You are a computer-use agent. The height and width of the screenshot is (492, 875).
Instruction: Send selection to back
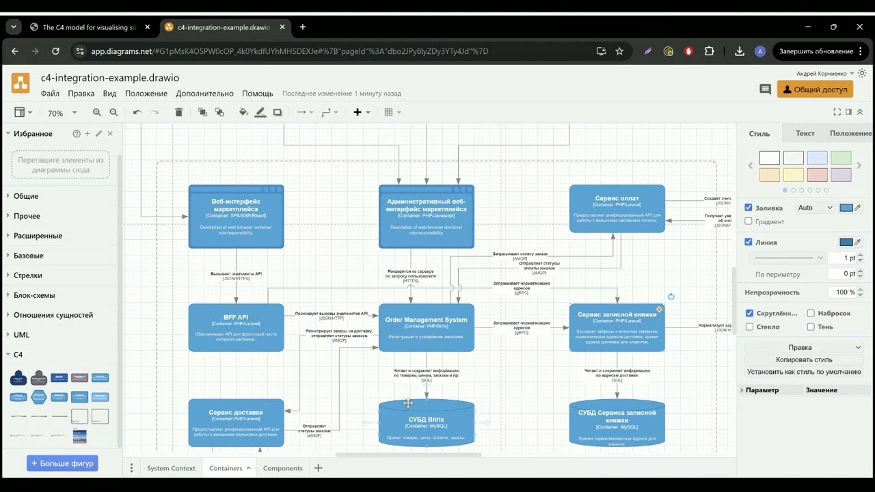[219, 113]
